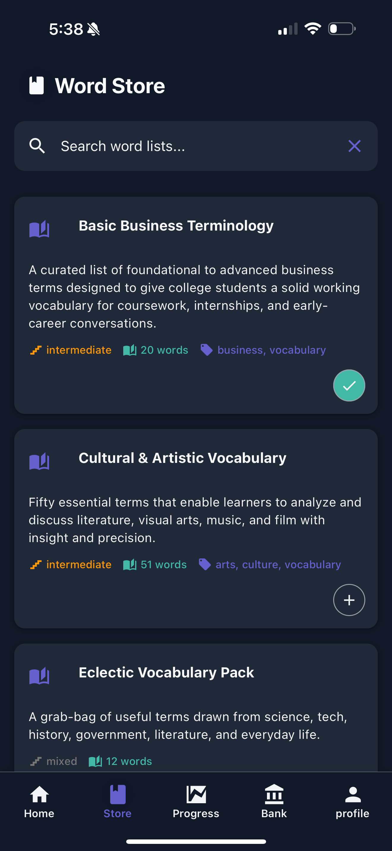Open the Cultural & Artistic Vocabulary book icon
This screenshot has height=851, width=392.
pyautogui.click(x=39, y=461)
